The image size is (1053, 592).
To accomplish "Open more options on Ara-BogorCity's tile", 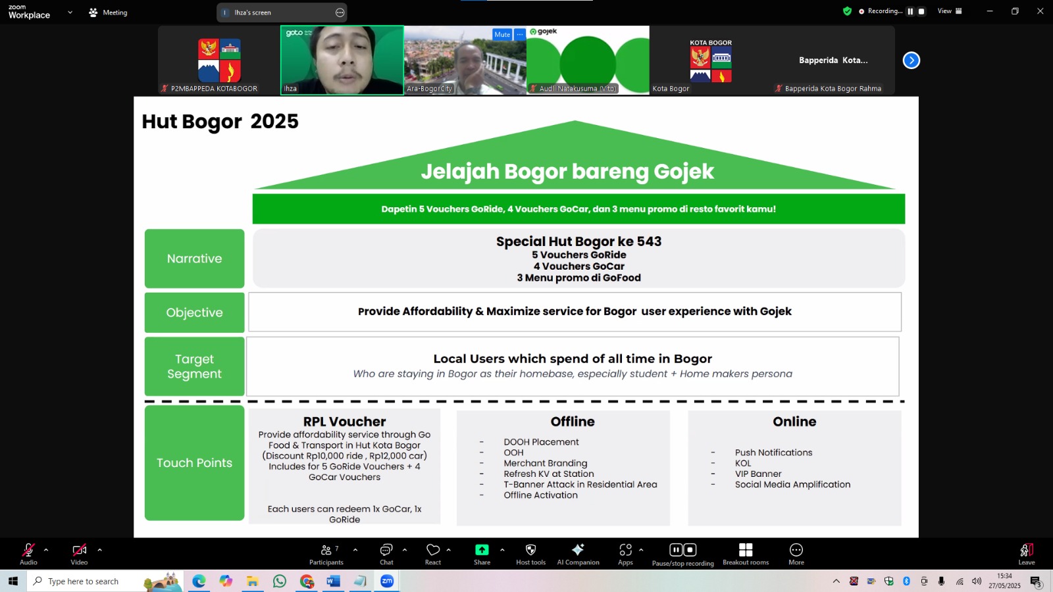I will coord(520,34).
